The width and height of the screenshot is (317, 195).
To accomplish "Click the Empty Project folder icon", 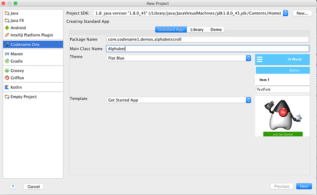I will tap(7, 97).
